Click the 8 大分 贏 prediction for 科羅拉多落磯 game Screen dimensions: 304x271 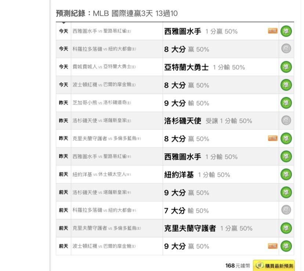pyautogui.click(x=187, y=50)
